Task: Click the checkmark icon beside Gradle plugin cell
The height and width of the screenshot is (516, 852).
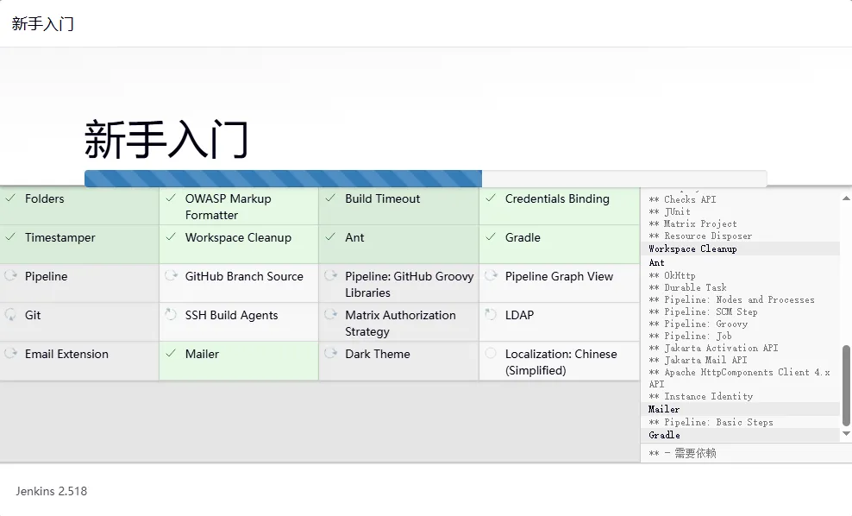Action: pos(491,237)
